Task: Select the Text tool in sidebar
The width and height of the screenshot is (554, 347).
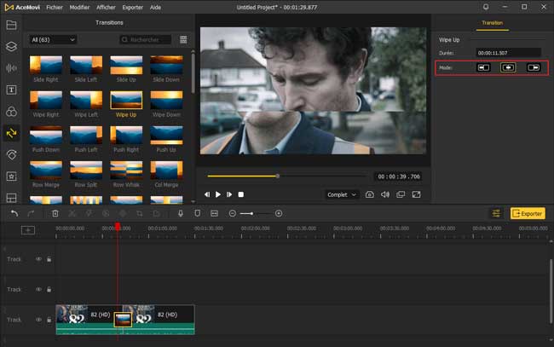Action: click(x=11, y=90)
